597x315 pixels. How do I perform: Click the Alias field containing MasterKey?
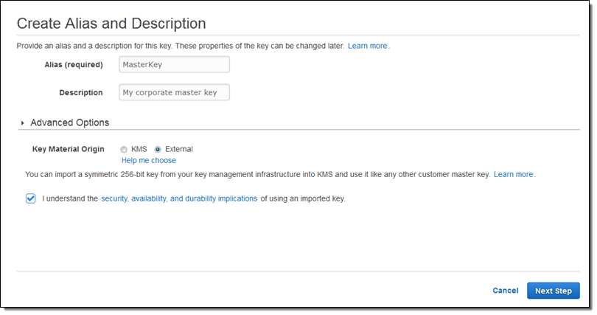point(174,64)
